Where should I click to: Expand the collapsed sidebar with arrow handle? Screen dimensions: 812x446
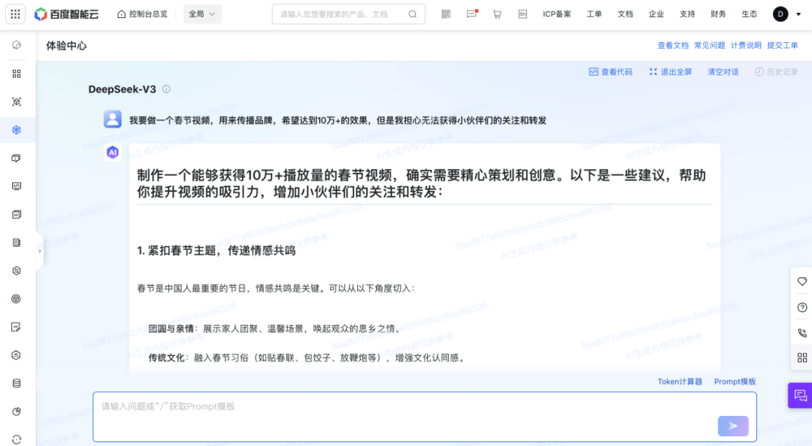tap(40, 251)
